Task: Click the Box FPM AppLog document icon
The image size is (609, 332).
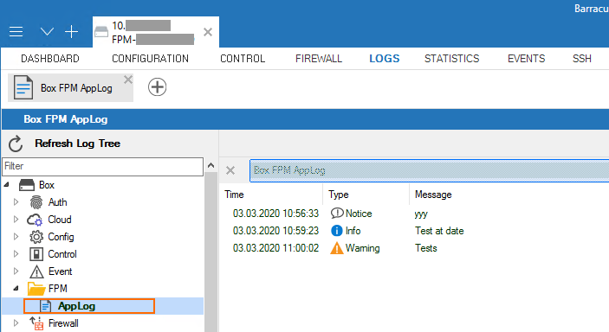Action: pos(23,87)
